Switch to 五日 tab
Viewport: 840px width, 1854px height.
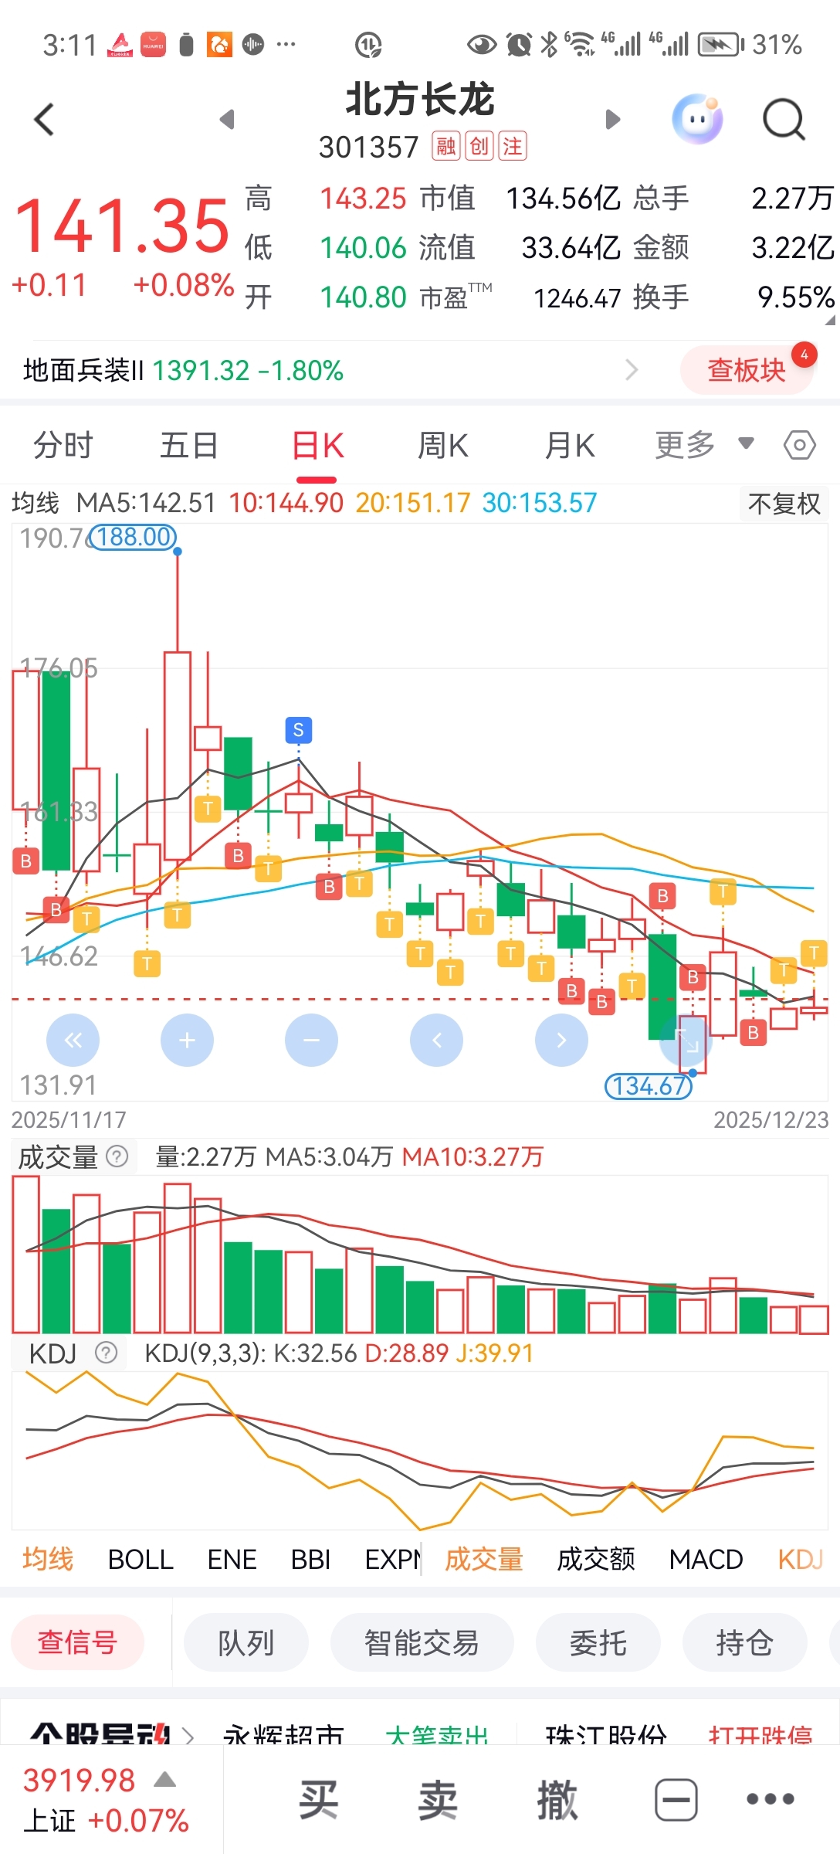[x=189, y=446]
